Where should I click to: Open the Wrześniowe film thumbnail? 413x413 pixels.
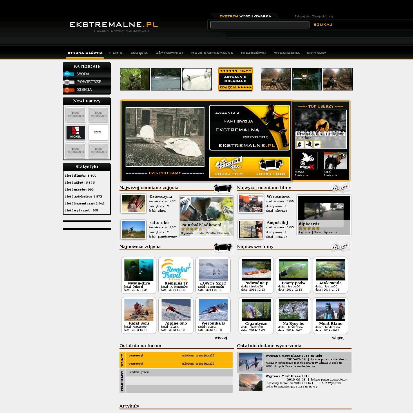251,204
